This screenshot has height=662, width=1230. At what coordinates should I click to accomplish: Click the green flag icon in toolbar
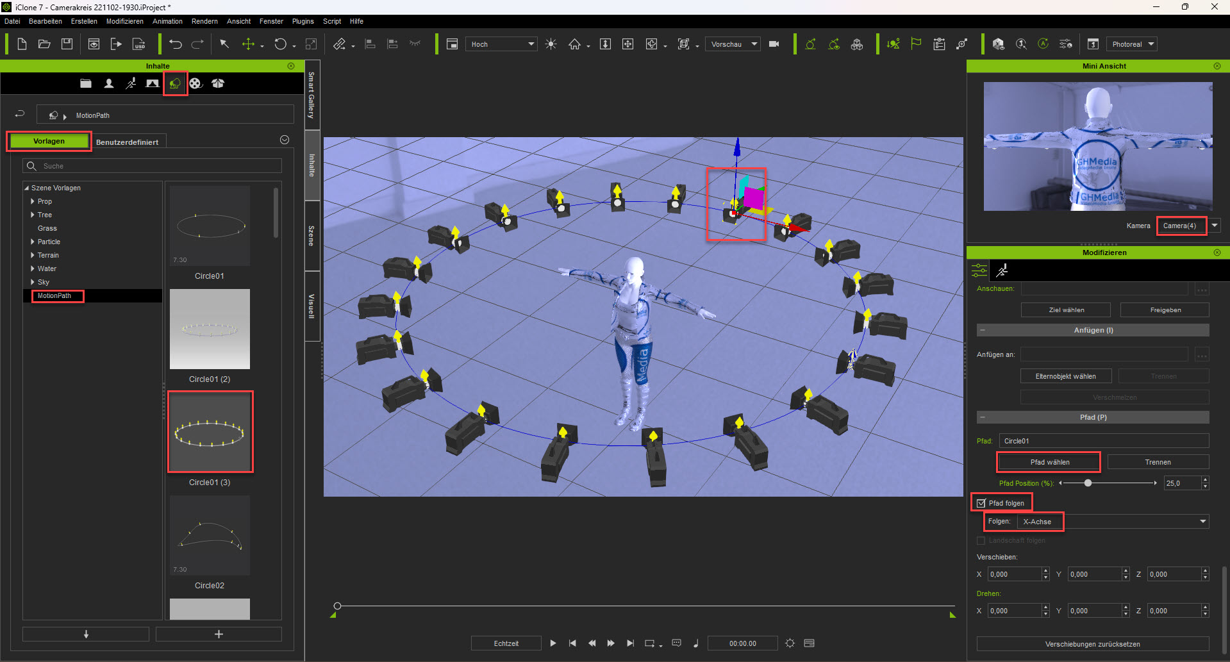coord(916,44)
